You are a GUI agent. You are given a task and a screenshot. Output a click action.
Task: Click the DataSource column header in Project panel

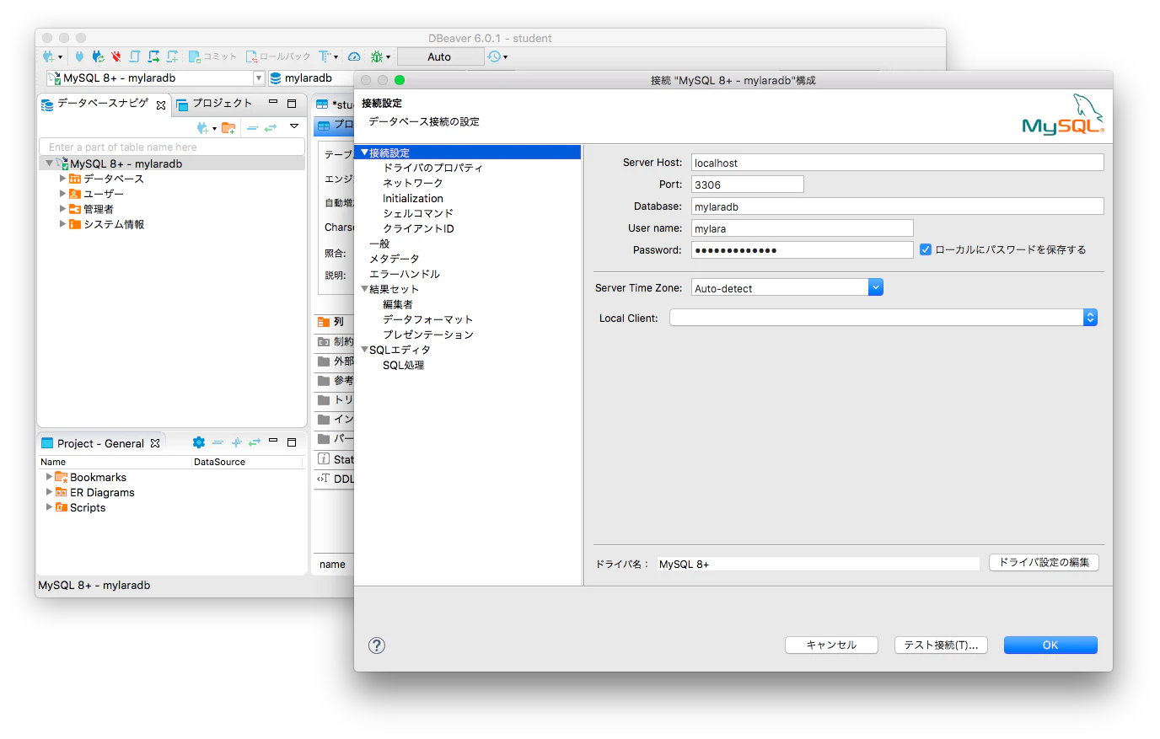(219, 462)
